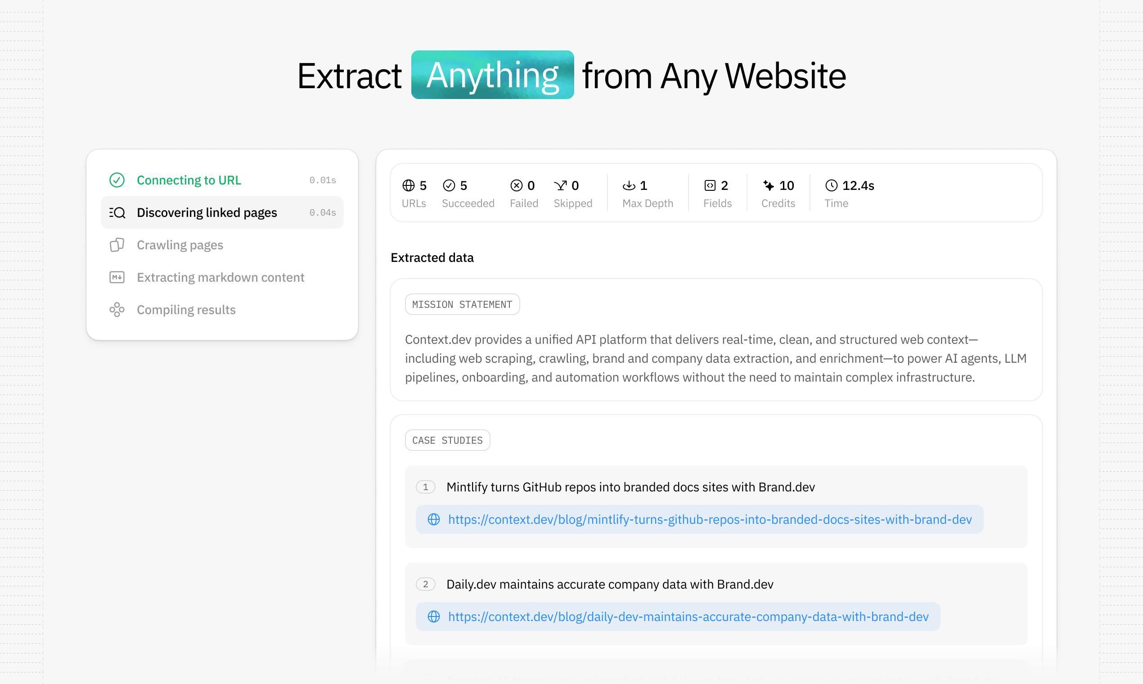Screen dimensions: 1143x684
Task: Click the X circle icon above Failed
Action: pyautogui.click(x=517, y=185)
